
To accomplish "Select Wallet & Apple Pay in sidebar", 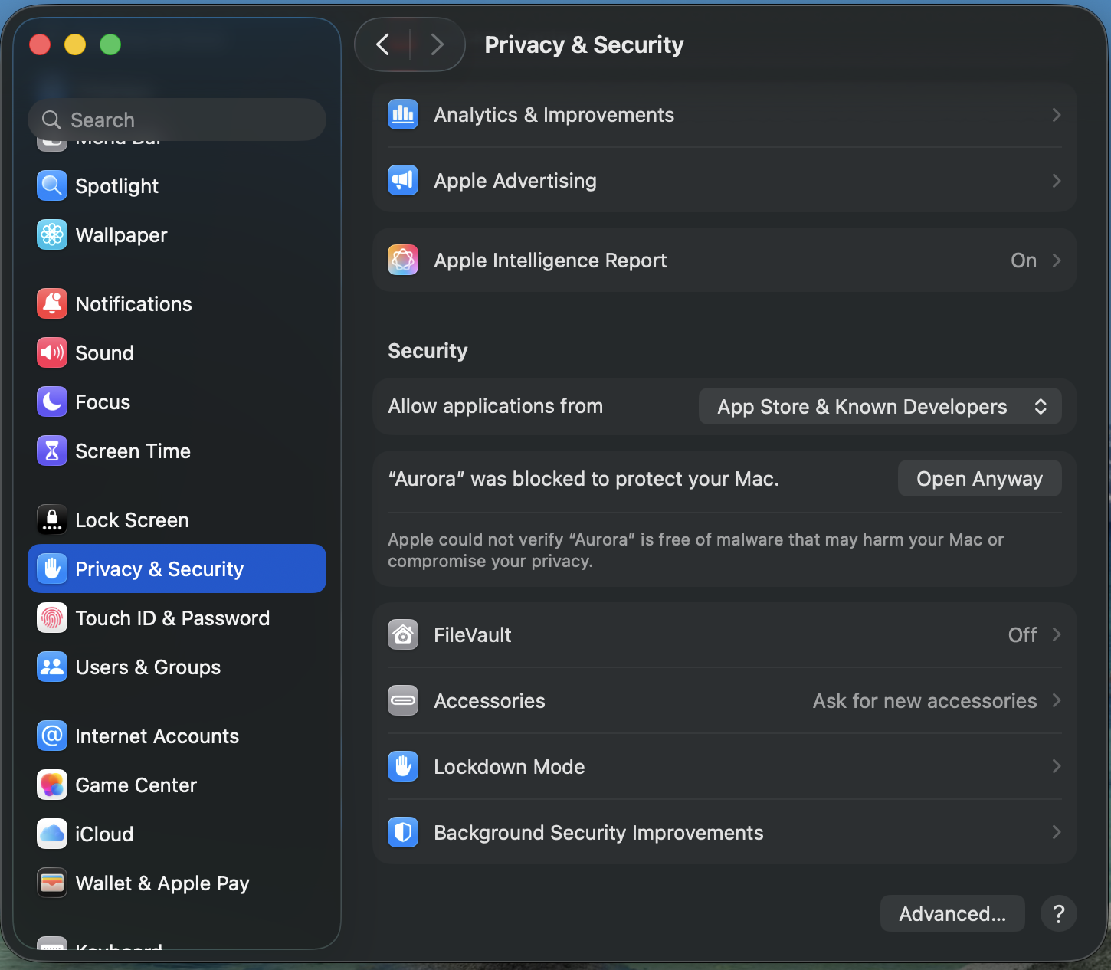I will [177, 883].
